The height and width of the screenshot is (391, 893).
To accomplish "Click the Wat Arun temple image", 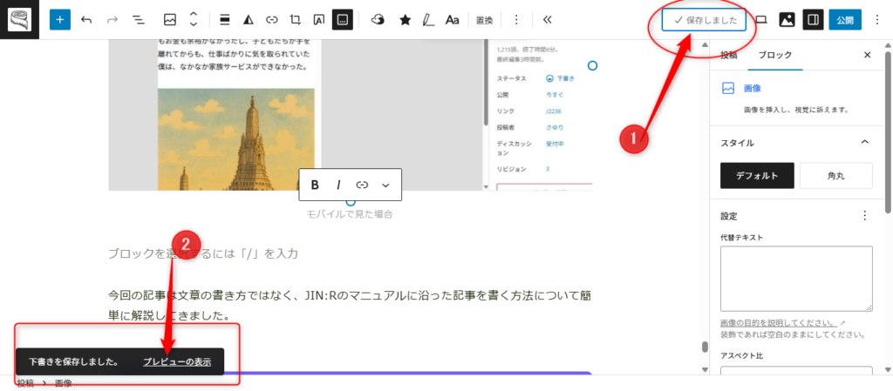I will [x=236, y=139].
